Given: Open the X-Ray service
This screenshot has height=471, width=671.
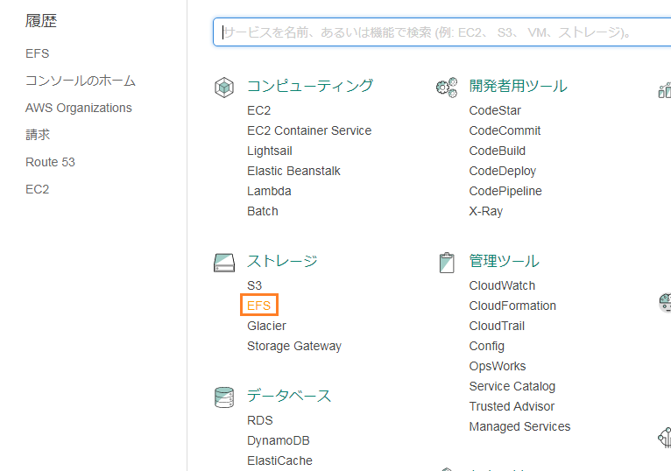Looking at the screenshot, I should tap(486, 211).
